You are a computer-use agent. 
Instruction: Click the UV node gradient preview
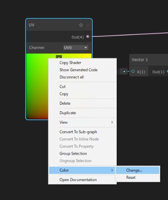click(x=37, y=86)
